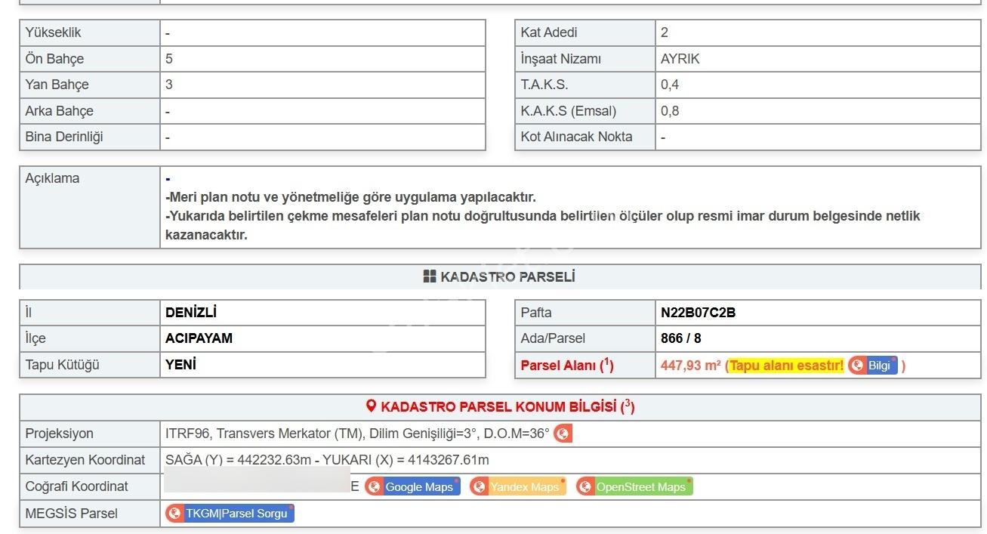The width and height of the screenshot is (987, 534).
Task: Click the globe icon inside the TKGM|Parsel Sorgu button
Action: coord(175,514)
